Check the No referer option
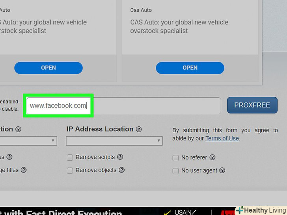The width and height of the screenshot is (287, 215). 175,158
